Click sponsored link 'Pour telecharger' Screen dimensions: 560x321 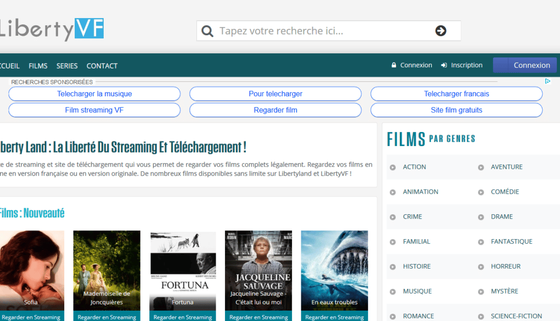click(275, 94)
